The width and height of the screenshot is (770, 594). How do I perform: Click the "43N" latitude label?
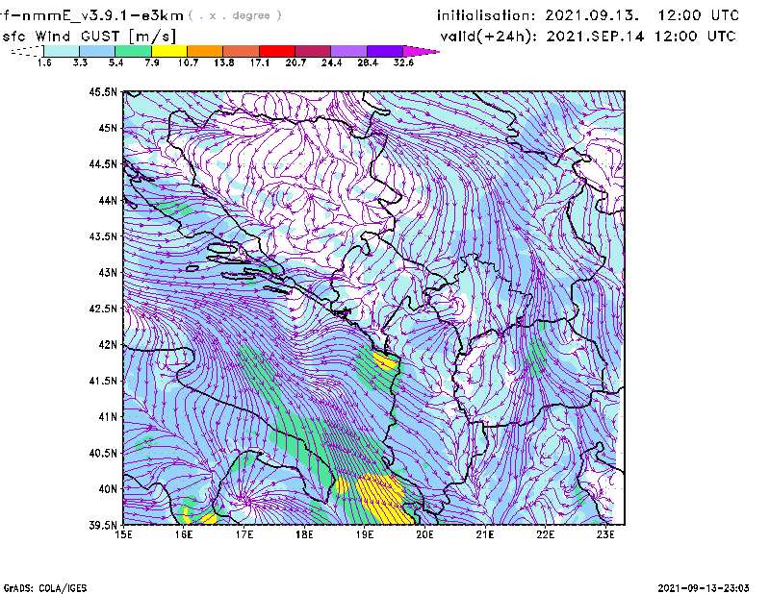tap(108, 272)
